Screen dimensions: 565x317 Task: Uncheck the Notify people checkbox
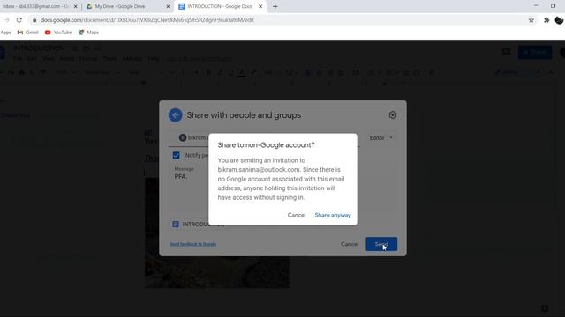177,155
